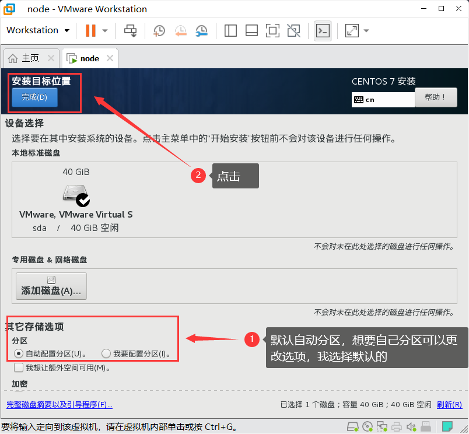Click the network adapter status icon
Viewport: 469px width, 434px height.
382,426
